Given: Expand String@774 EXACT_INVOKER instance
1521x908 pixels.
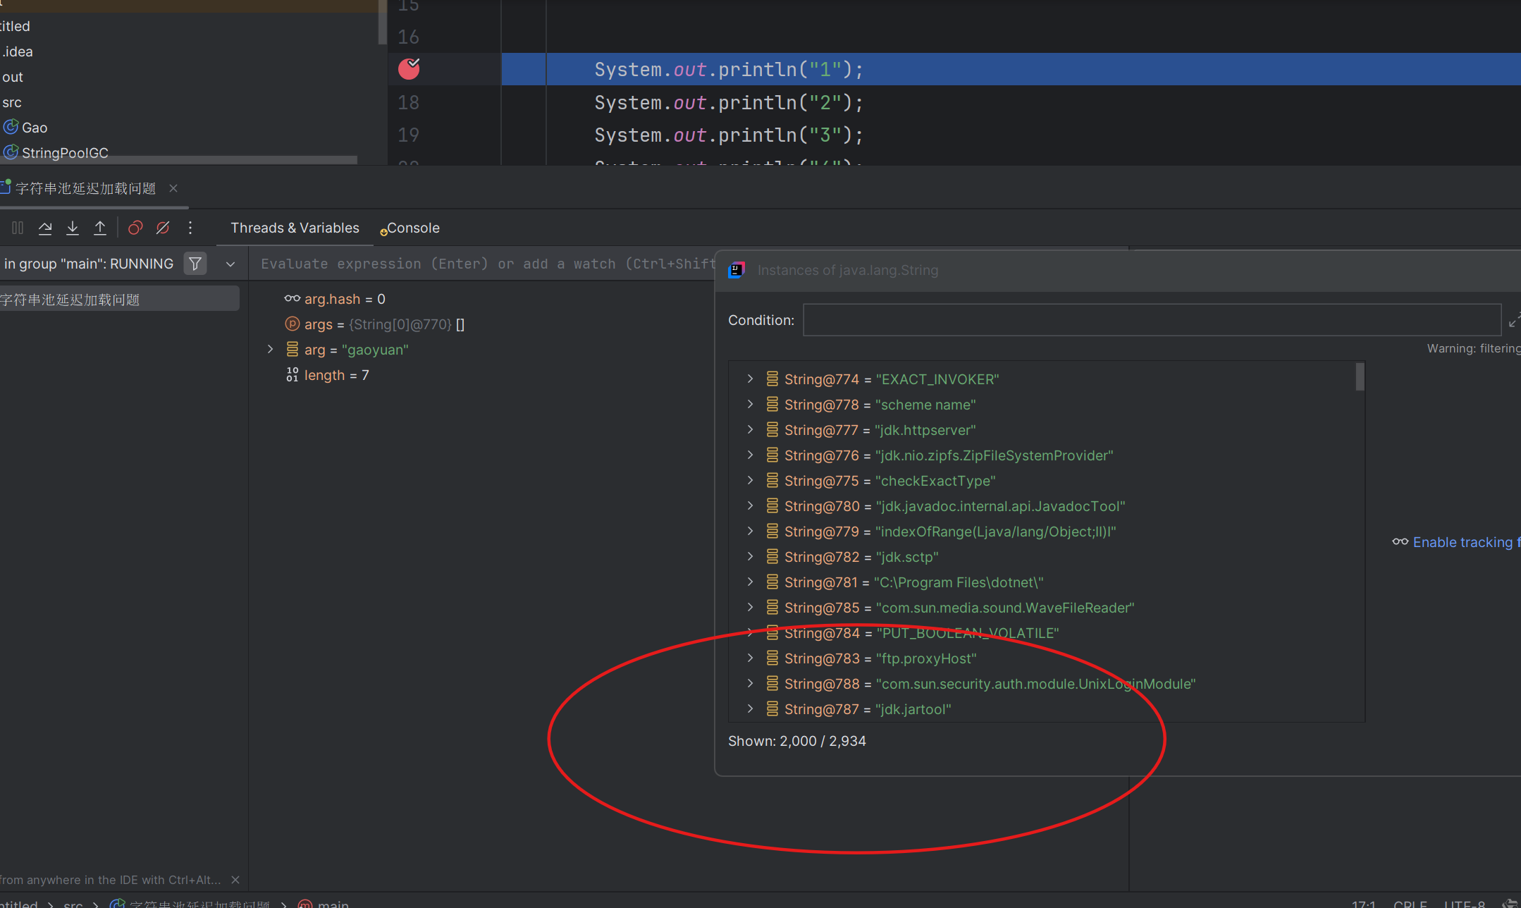Looking at the screenshot, I should (x=750, y=379).
